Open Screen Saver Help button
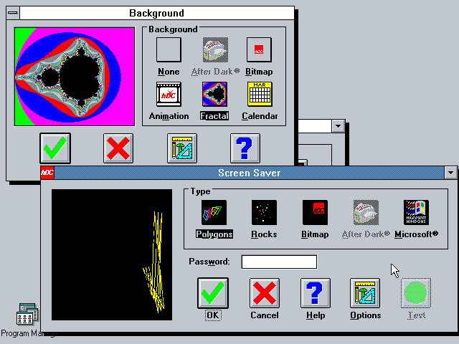 316,293
